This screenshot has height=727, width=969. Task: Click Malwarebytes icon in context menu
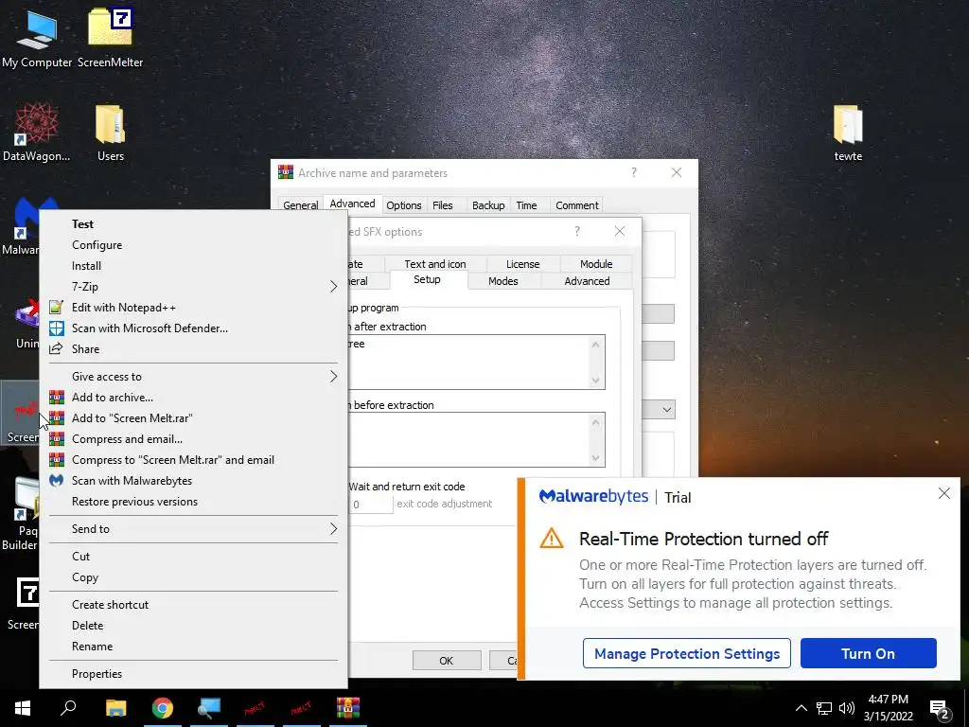(x=56, y=480)
